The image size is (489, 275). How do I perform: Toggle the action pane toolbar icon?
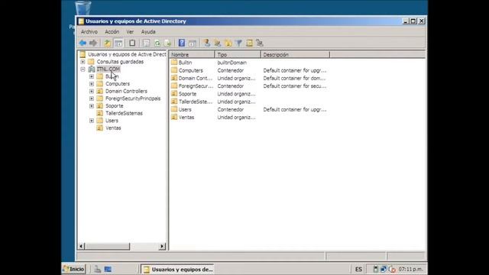coord(193,43)
